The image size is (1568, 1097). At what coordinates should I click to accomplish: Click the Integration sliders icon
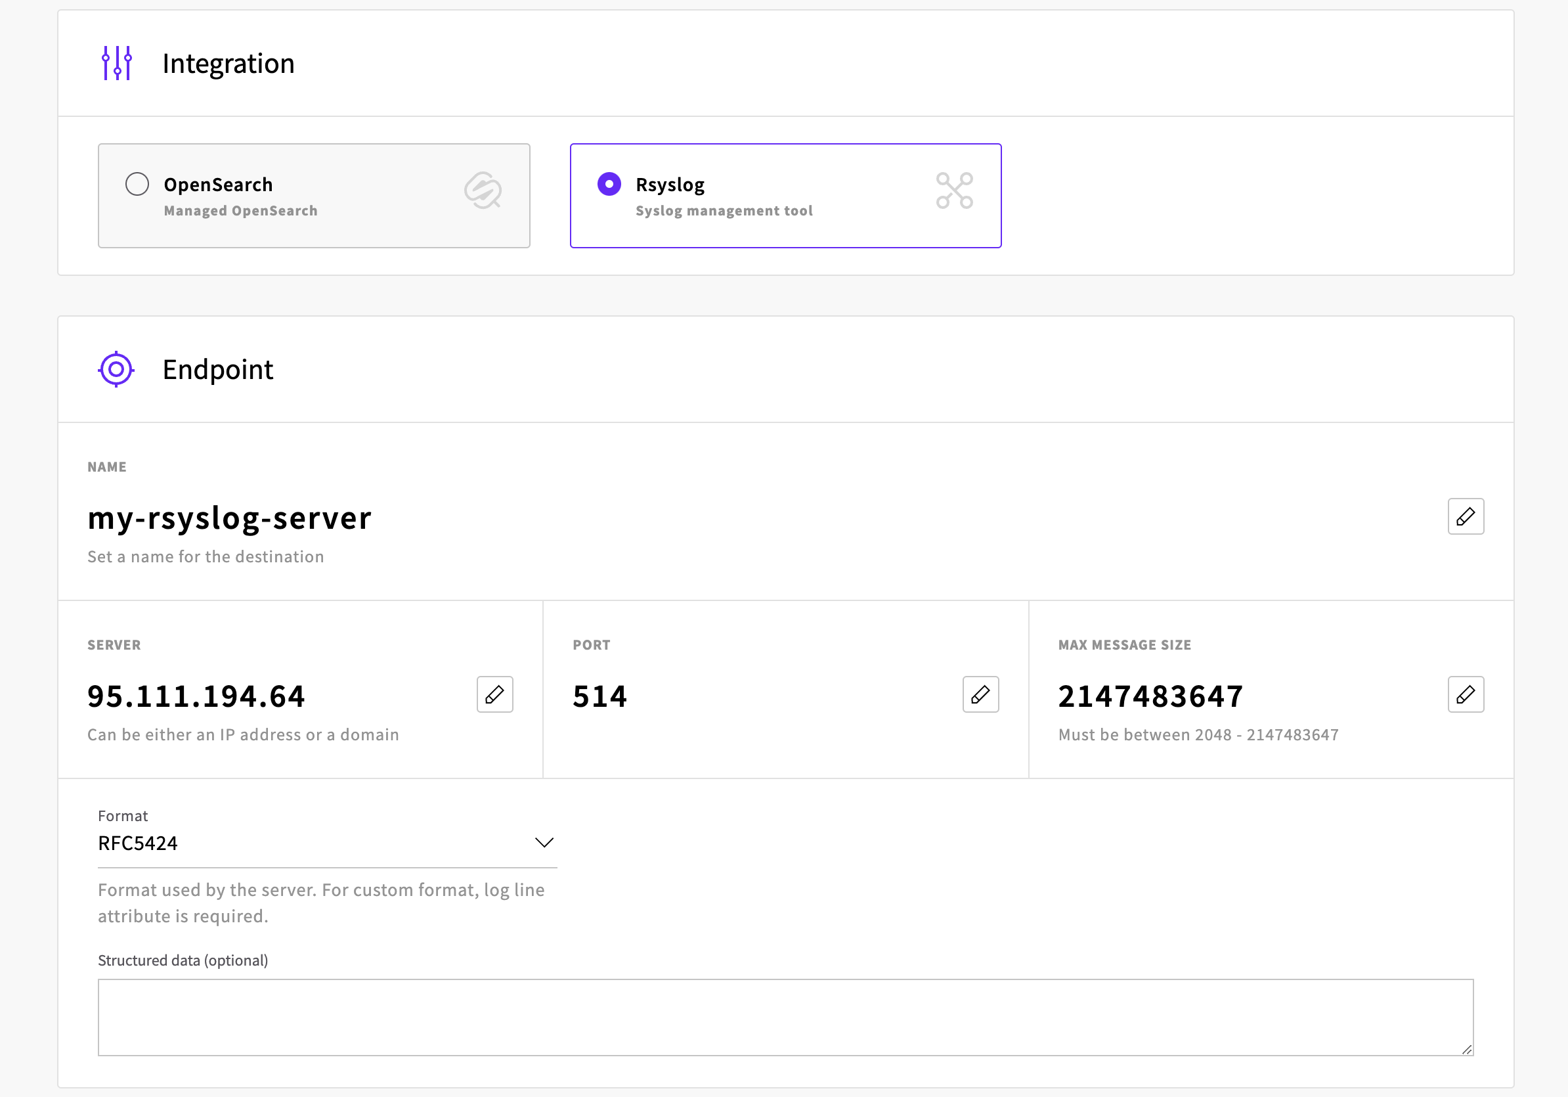pos(117,63)
